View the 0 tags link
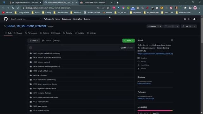The width and height of the screenshot is (203, 114). pyautogui.click(x=56, y=41)
